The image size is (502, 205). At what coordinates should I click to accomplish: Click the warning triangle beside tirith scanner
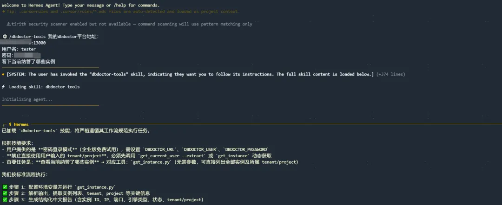(9, 24)
